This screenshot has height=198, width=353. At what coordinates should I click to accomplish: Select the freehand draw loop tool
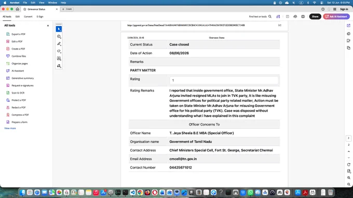point(59,51)
